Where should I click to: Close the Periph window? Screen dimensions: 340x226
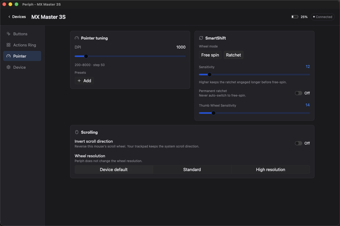[4, 5]
